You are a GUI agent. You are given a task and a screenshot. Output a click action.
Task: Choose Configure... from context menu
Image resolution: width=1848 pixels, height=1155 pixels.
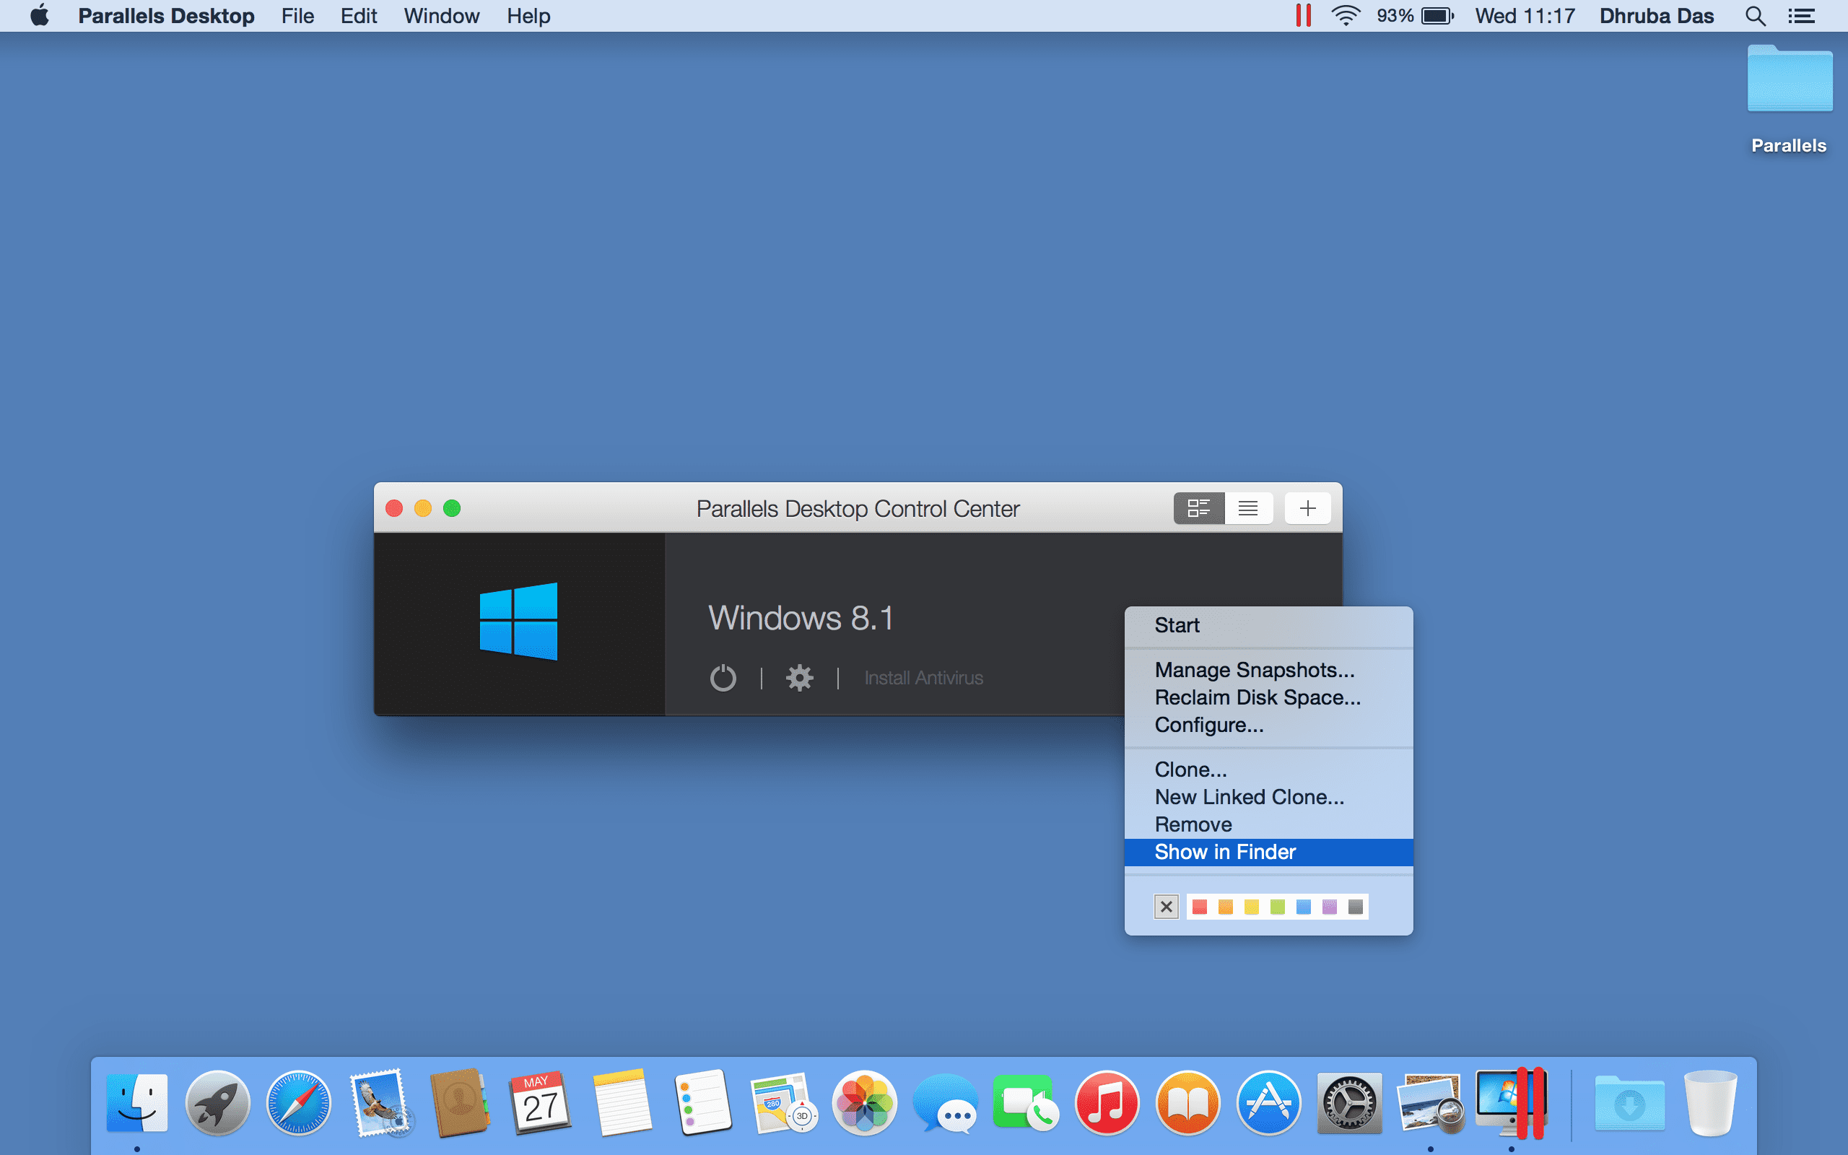(1268, 725)
